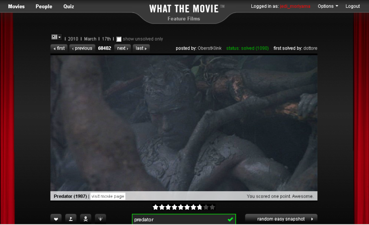Image resolution: width=369 pixels, height=225 pixels.
Task: Open the calendar grid view icon
Action: point(56,37)
